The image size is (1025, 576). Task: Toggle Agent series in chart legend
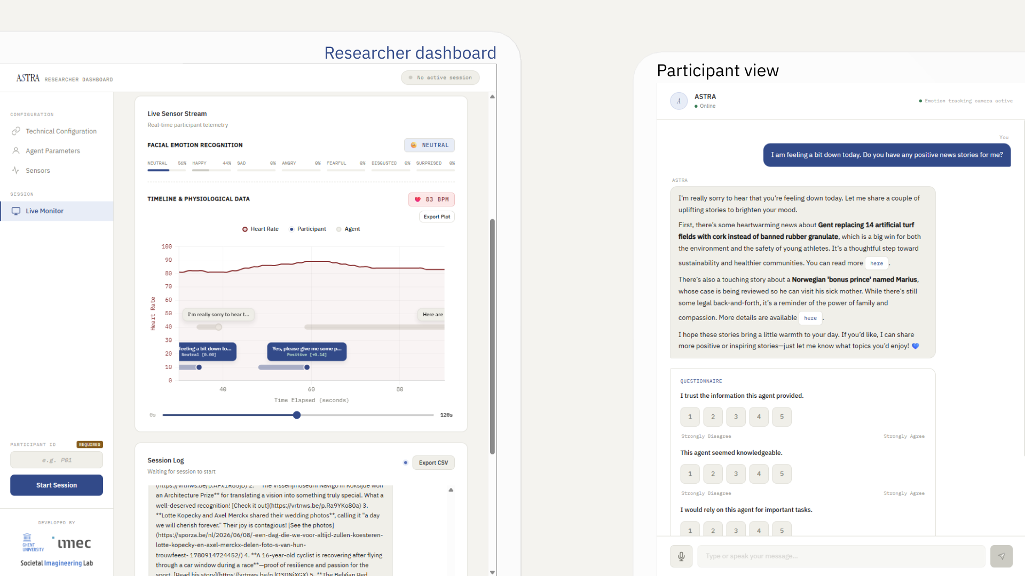(x=348, y=229)
